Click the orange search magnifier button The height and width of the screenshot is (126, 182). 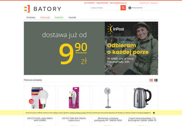[x=123, y=8]
